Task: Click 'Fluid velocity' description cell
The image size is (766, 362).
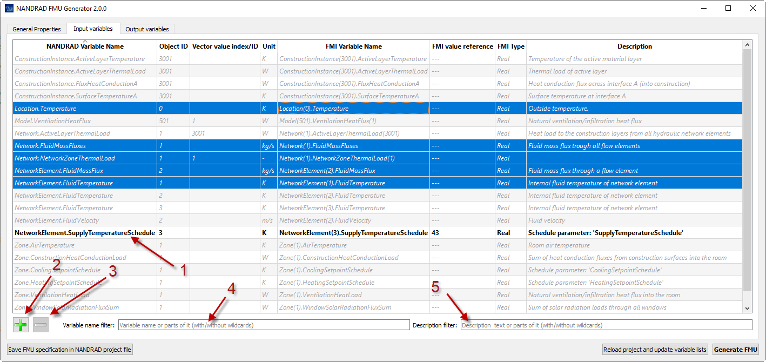Action: click(x=635, y=220)
